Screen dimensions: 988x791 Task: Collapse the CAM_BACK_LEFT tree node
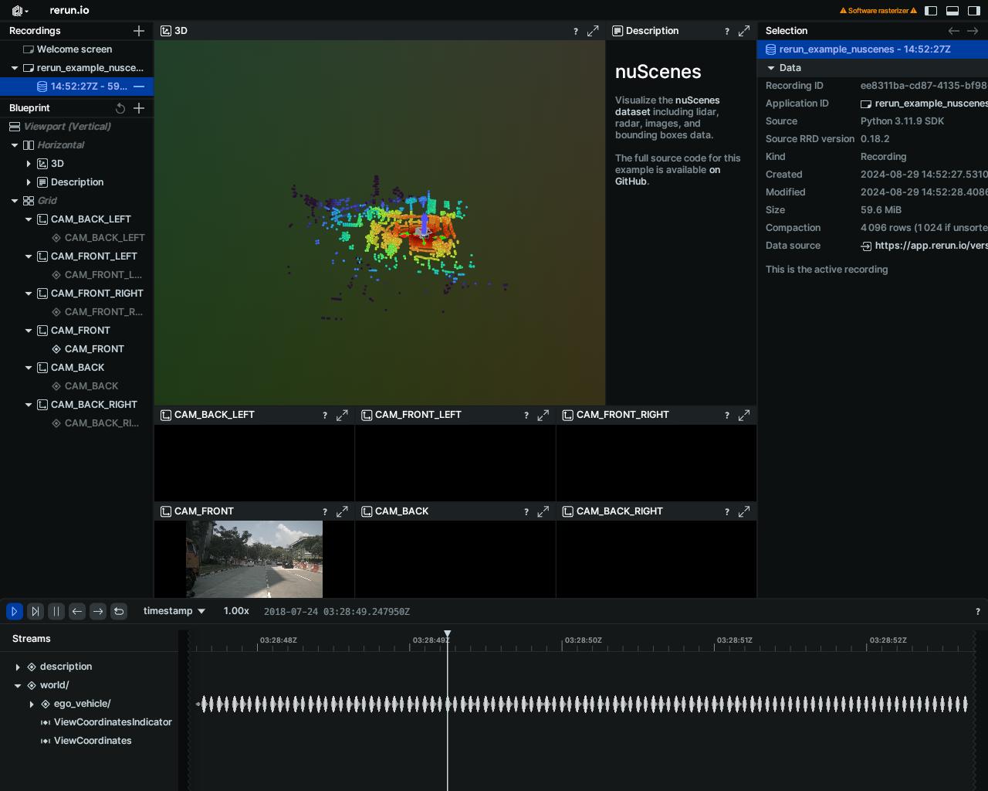tap(29, 219)
